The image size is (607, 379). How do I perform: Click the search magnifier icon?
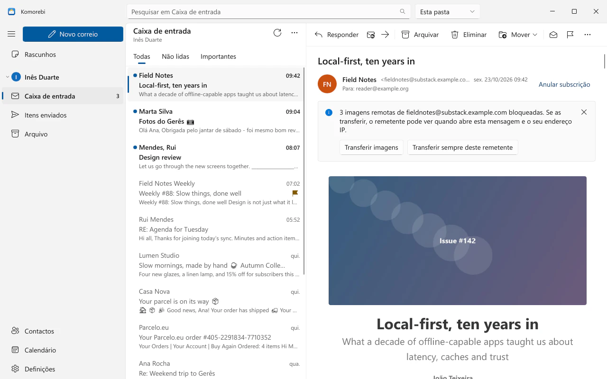click(x=403, y=12)
